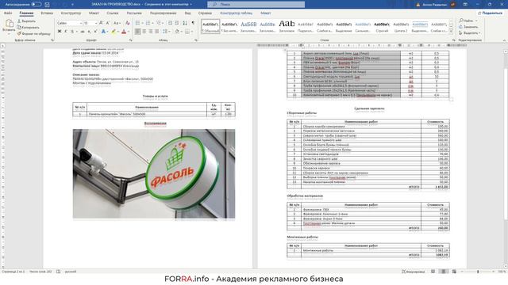Click the Select (Выделить) button
Viewport: 508px width, 285px height.
470,33
